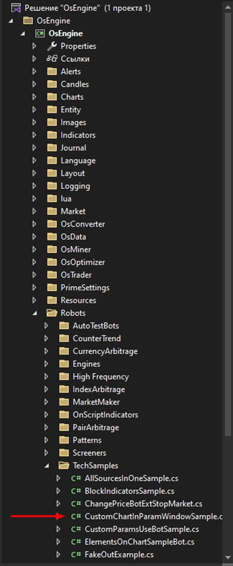Image resolution: width=233 pixels, height=566 pixels.
Task: Click the open folder icon beside Robots
Action: tap(52, 313)
